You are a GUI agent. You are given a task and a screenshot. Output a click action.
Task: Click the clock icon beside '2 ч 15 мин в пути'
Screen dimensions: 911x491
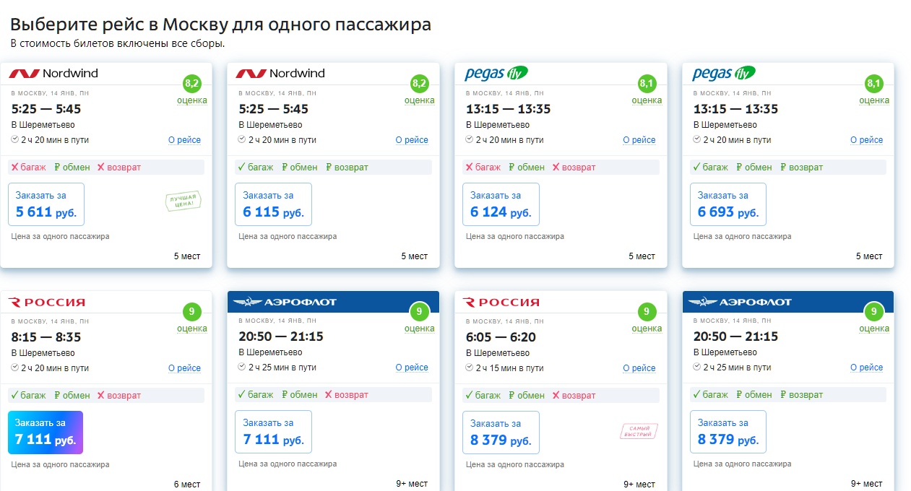click(x=470, y=368)
